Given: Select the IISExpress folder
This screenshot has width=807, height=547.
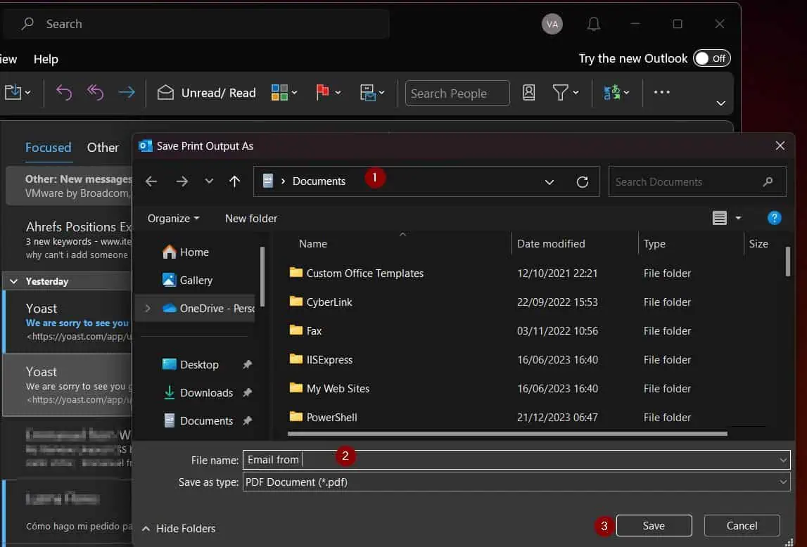Looking at the screenshot, I should [321, 360].
